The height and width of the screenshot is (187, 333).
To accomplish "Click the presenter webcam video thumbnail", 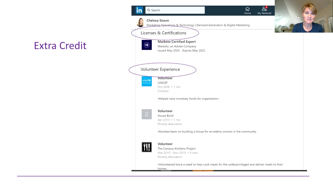I will pyautogui.click(x=304, y=16).
